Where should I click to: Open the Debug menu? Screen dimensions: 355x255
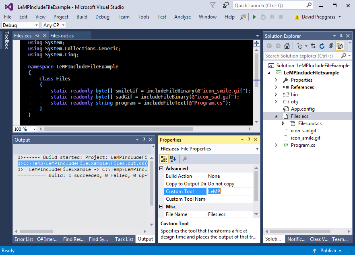tap(102, 17)
